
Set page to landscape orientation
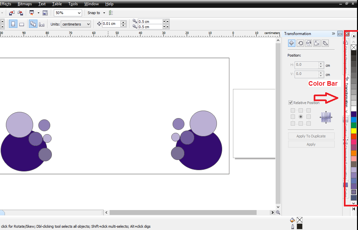click(x=22, y=24)
